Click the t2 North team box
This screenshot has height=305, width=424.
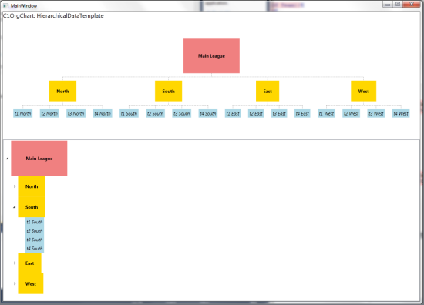(49, 113)
